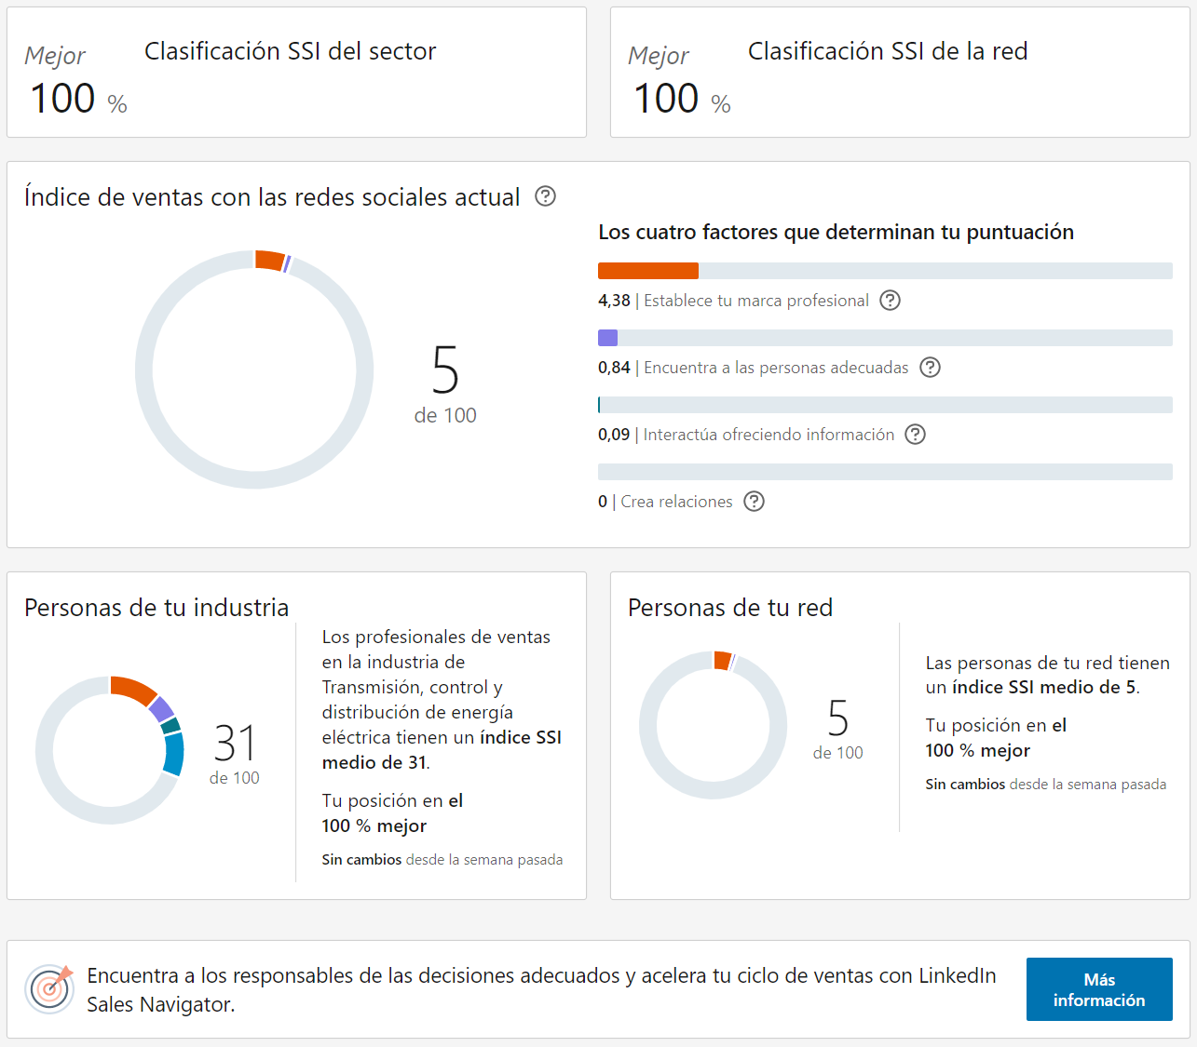
Task: Click the índice SSI medio de 31 text
Action: coord(442,750)
